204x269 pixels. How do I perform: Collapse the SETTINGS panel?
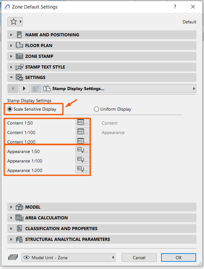[102, 77]
